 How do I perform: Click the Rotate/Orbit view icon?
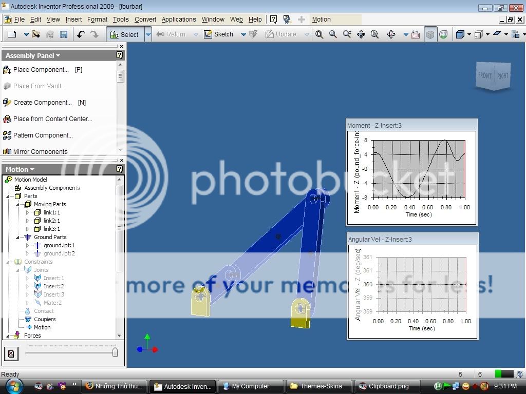pos(391,34)
